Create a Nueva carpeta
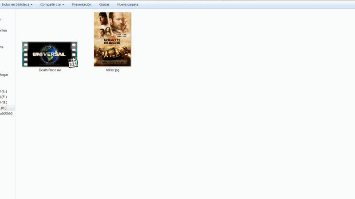The height and width of the screenshot is (199, 355). point(128,4)
